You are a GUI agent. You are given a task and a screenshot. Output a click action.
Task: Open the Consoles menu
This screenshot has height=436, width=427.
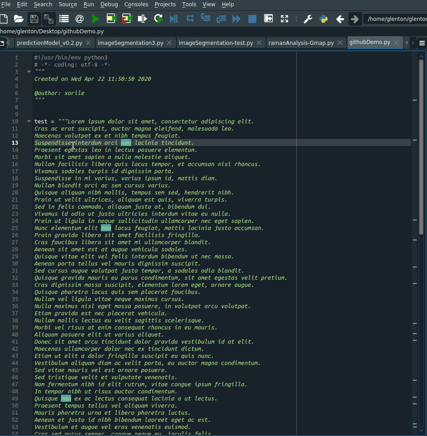pos(136,4)
